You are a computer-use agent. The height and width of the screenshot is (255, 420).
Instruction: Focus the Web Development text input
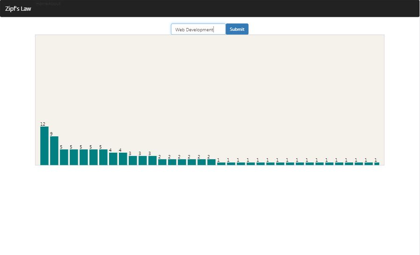click(198, 29)
